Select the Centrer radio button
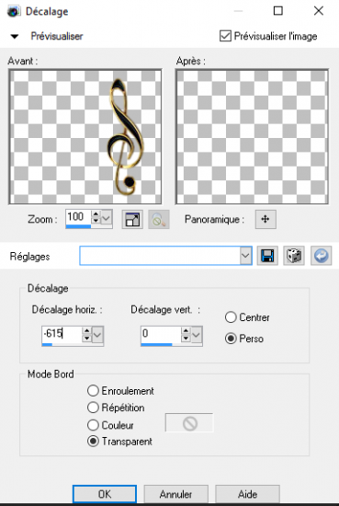 [231, 317]
